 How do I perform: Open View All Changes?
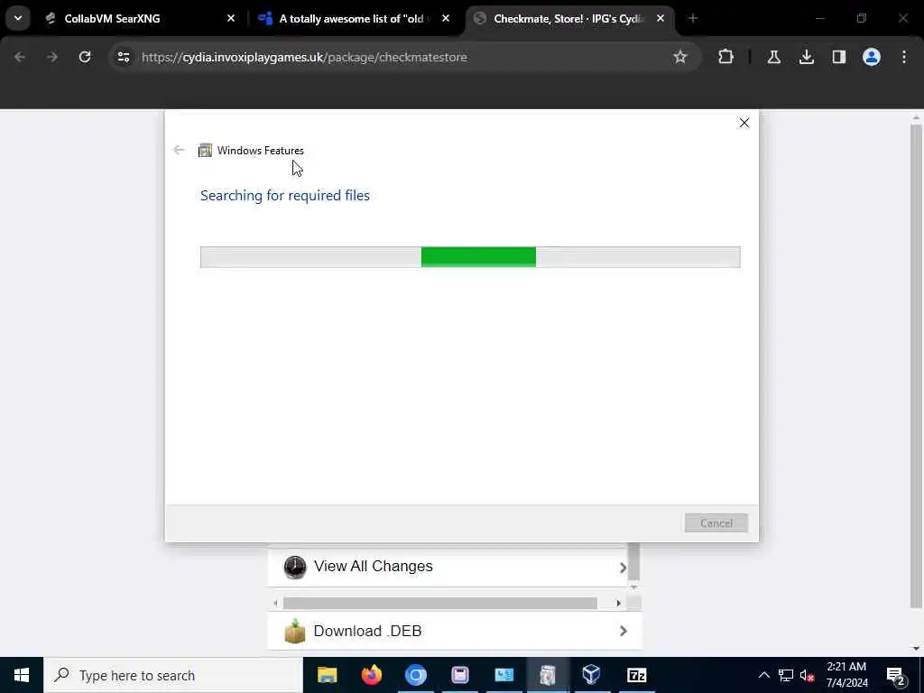(x=448, y=567)
